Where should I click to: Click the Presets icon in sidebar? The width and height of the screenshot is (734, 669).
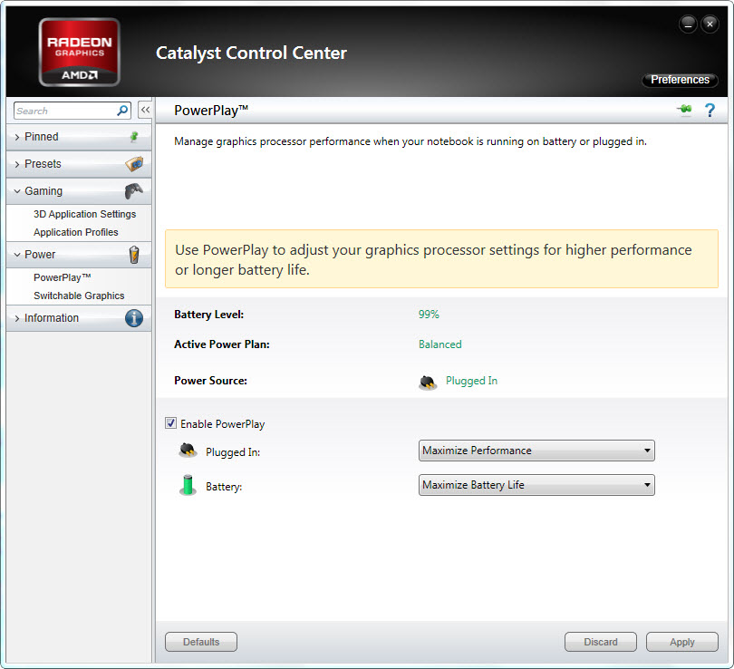133,164
